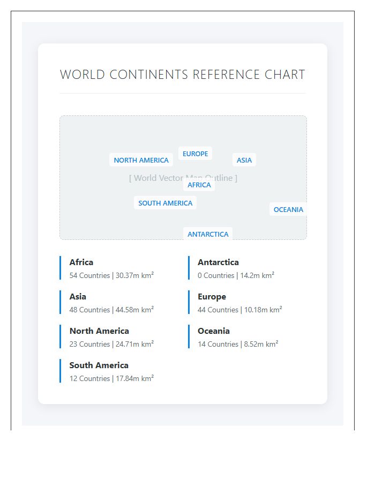Click '54 Countries | 30.37m km²' text
The height and width of the screenshot is (483, 375).
(111, 275)
